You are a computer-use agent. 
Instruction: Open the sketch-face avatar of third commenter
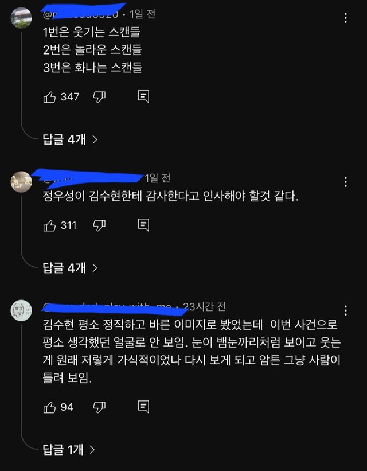[21, 310]
